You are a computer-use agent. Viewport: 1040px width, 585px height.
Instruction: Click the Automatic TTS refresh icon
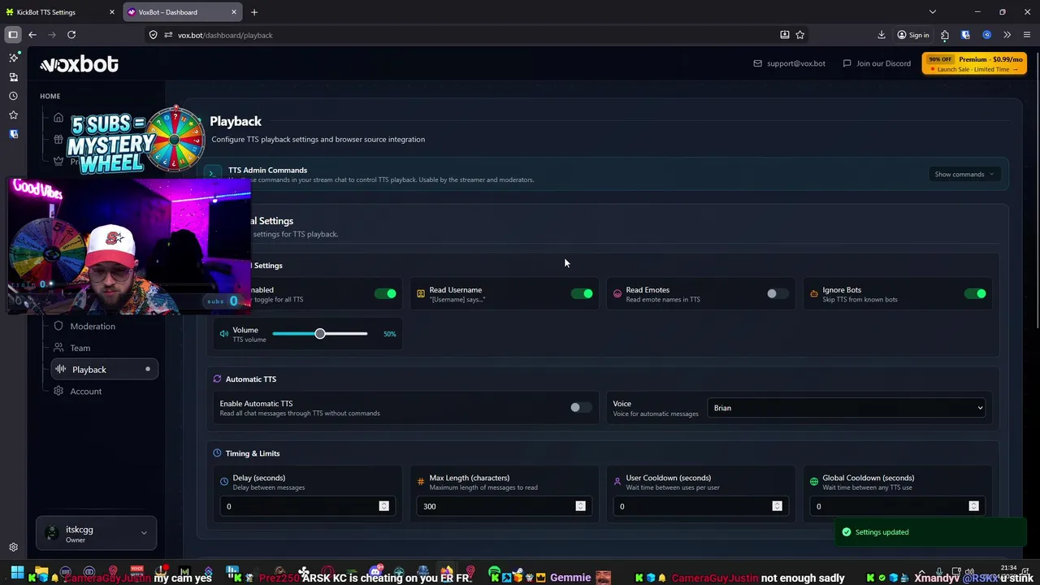click(x=217, y=379)
